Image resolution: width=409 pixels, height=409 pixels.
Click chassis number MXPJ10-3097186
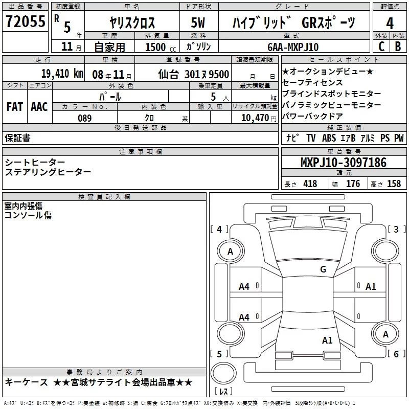click(343, 163)
